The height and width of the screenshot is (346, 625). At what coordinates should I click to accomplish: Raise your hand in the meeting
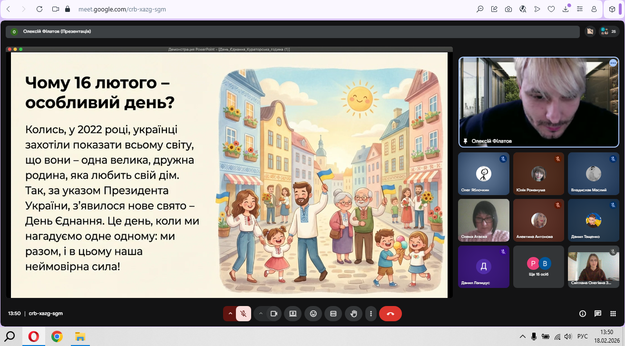tap(353, 314)
